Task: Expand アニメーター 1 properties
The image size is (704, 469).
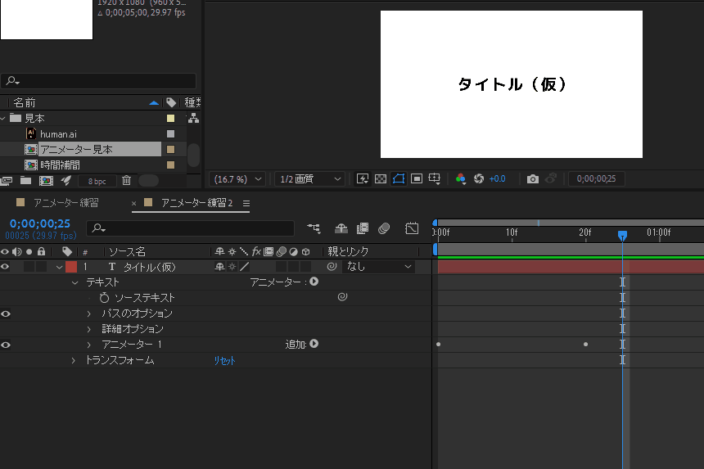Action: pyautogui.click(x=89, y=345)
